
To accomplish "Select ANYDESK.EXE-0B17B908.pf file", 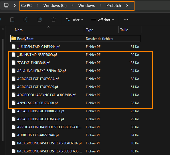I will 75,103.
